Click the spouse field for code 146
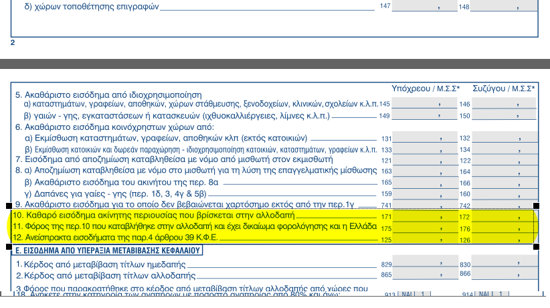 [x=504, y=103]
